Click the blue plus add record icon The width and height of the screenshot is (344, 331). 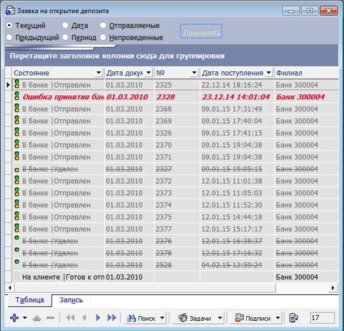click(14, 318)
